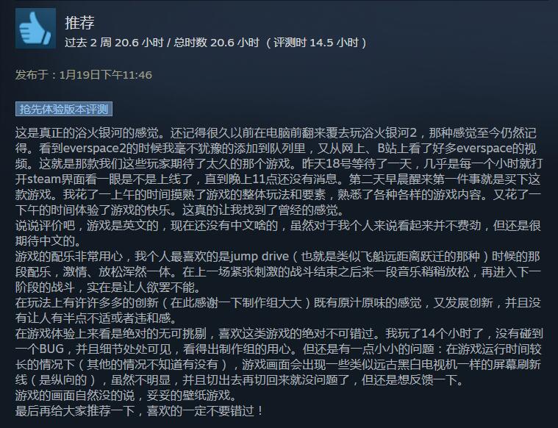
Task: Click the 推荐 review title
Action: (x=79, y=23)
